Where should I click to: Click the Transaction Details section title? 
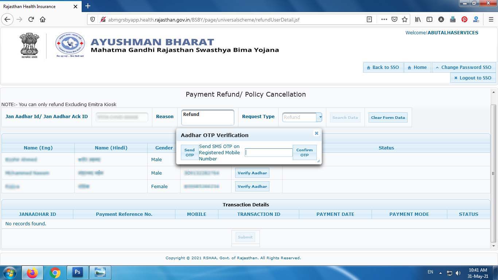(x=246, y=205)
